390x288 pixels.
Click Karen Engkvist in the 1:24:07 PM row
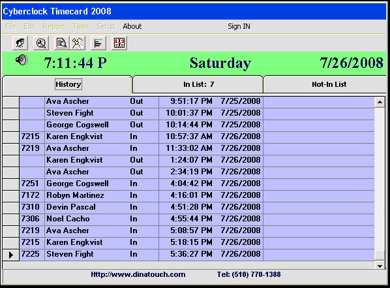tap(74, 160)
